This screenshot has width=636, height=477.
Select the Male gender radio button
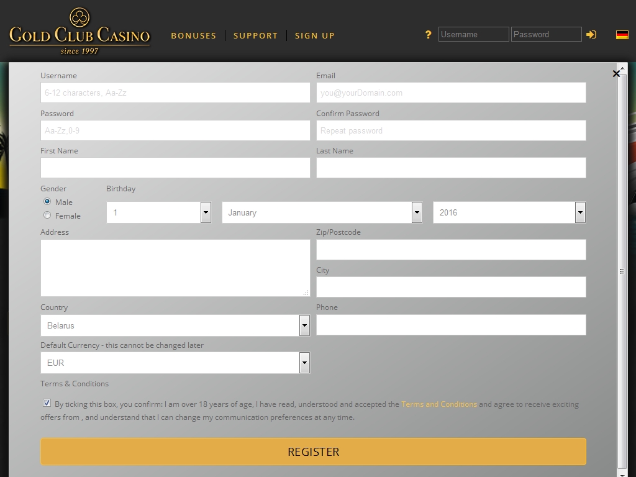click(47, 202)
